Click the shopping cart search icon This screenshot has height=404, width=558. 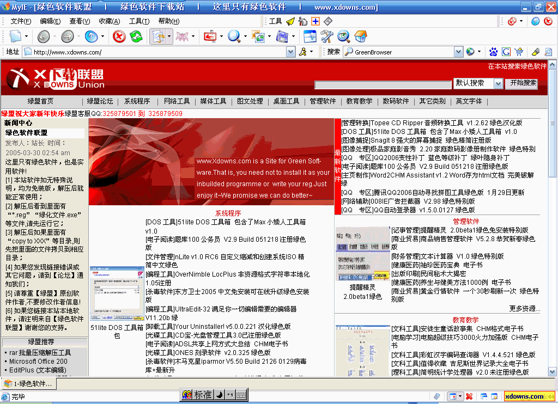coord(519,52)
